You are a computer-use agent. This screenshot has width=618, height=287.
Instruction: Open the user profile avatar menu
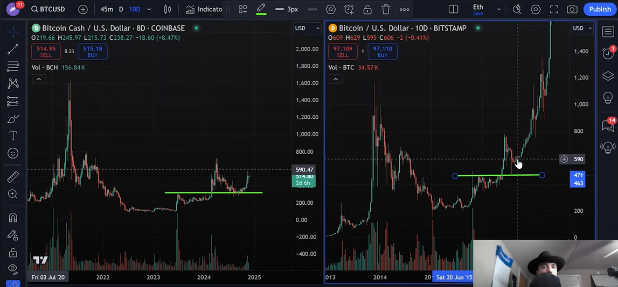(x=13, y=9)
